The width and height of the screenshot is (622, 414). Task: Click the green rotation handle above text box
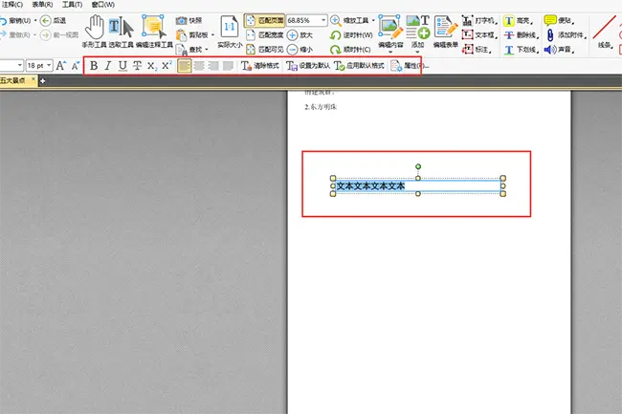click(x=418, y=166)
